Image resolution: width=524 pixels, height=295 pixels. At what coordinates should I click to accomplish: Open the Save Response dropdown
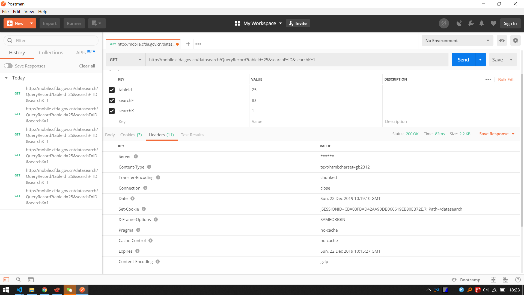(x=497, y=134)
